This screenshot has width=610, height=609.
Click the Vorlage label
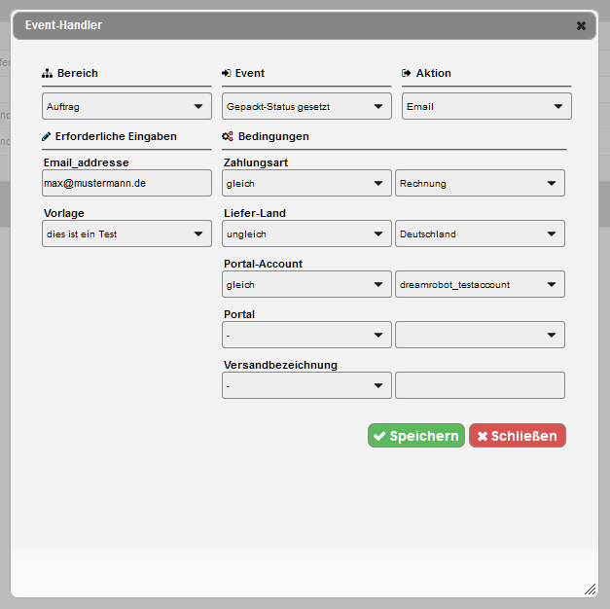64,213
